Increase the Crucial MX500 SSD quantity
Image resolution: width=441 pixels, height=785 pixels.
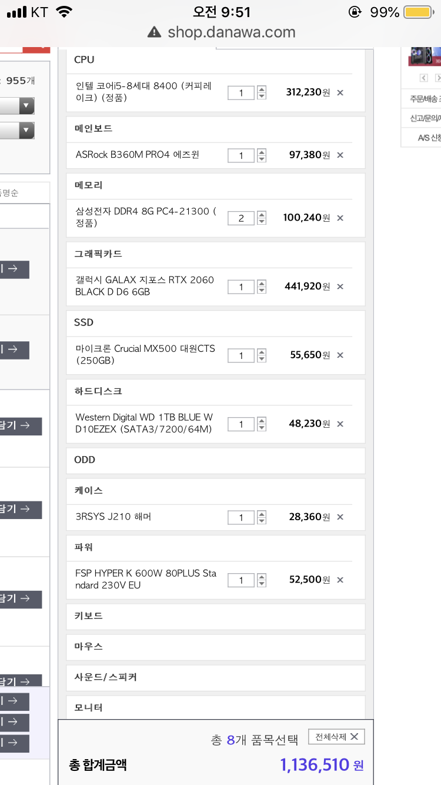coord(262,351)
